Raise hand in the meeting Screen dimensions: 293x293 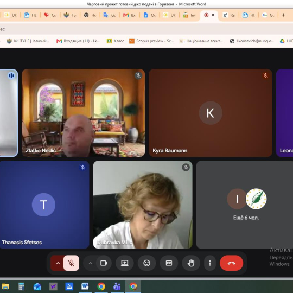(x=191, y=263)
